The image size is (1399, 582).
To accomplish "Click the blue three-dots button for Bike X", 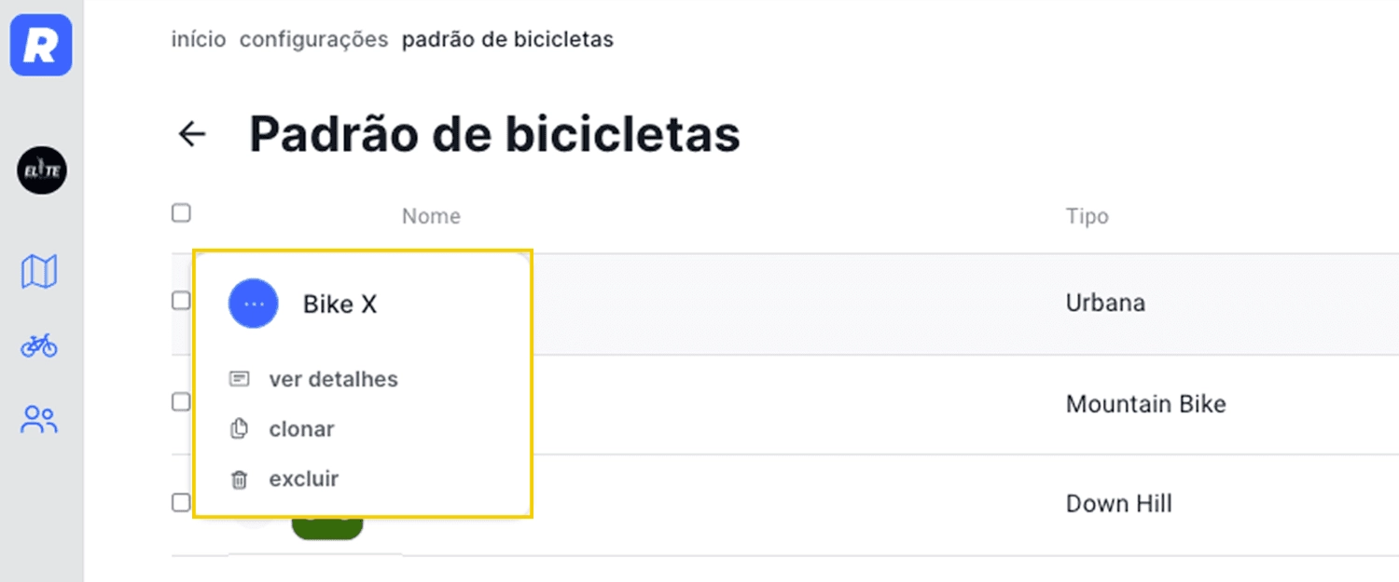I will tap(254, 304).
